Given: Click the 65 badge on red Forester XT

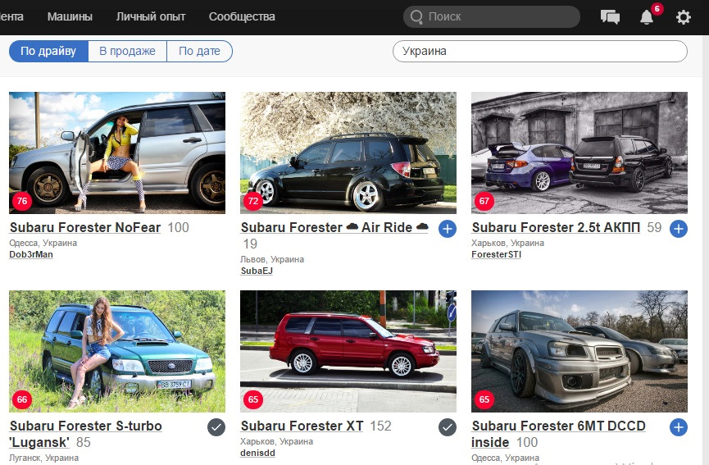Looking at the screenshot, I should click(x=253, y=399).
